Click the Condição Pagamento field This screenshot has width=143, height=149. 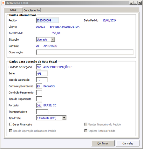[39, 92]
